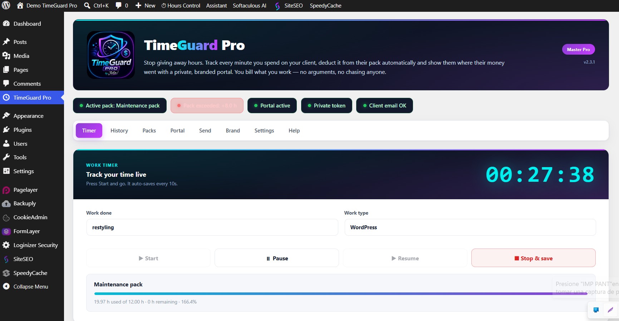This screenshot has height=321, width=619.
Task: Click the 00:27:38 timer display
Action: tap(540, 175)
